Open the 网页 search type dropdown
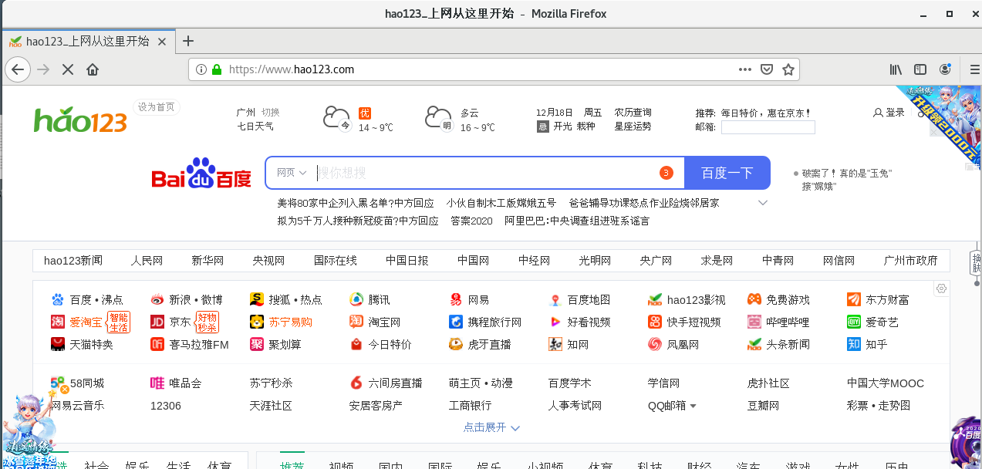This screenshot has width=982, height=469. (292, 173)
